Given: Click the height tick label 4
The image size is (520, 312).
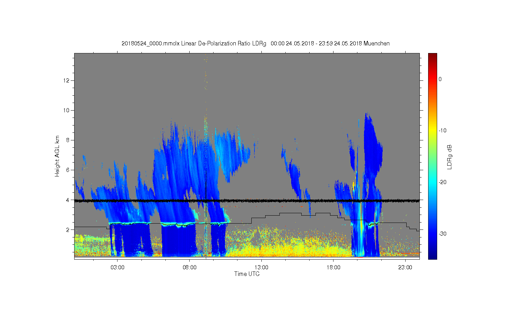Looking at the screenshot, I should tap(68, 200).
